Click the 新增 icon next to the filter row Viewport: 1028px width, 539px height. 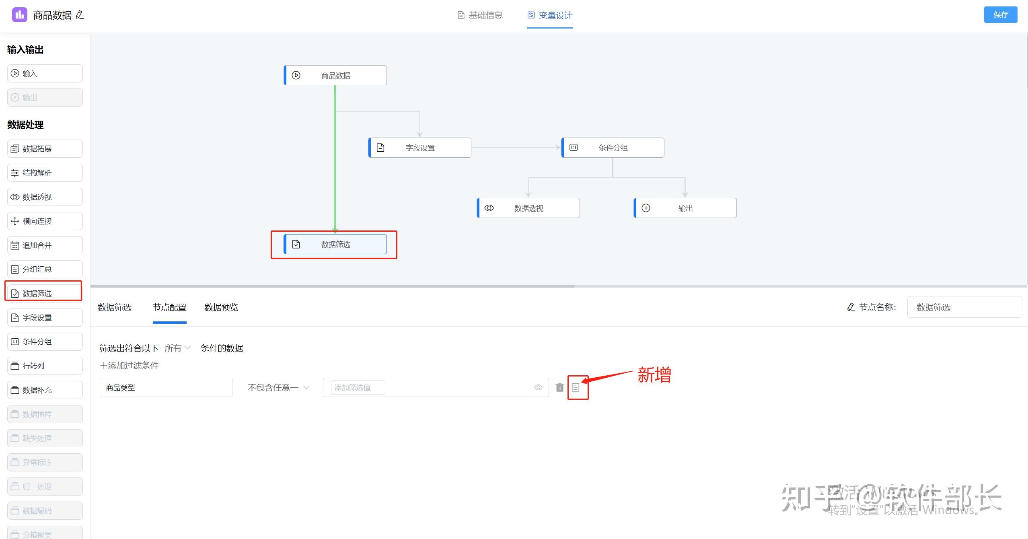click(x=578, y=387)
